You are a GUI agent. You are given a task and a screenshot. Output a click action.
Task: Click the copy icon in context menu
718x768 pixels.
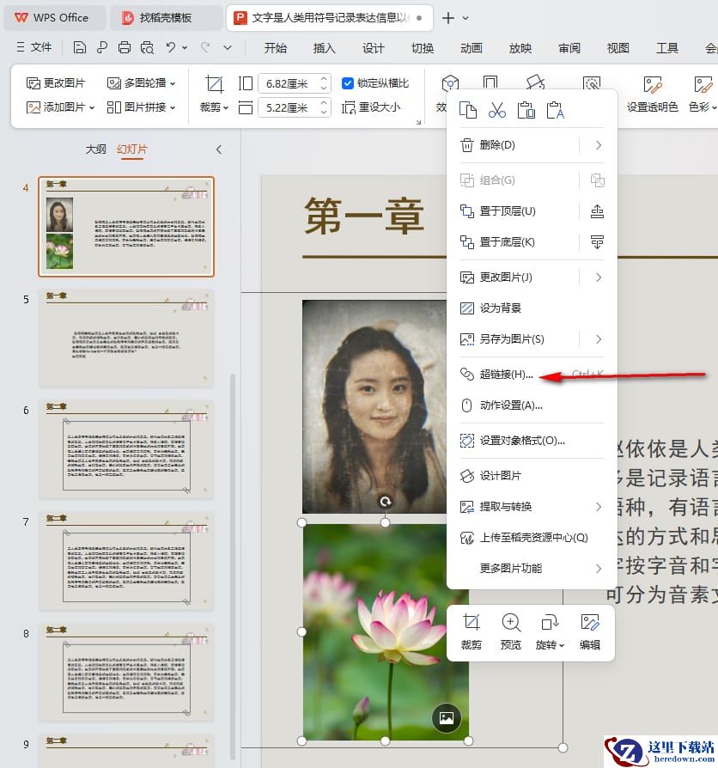tap(468, 110)
